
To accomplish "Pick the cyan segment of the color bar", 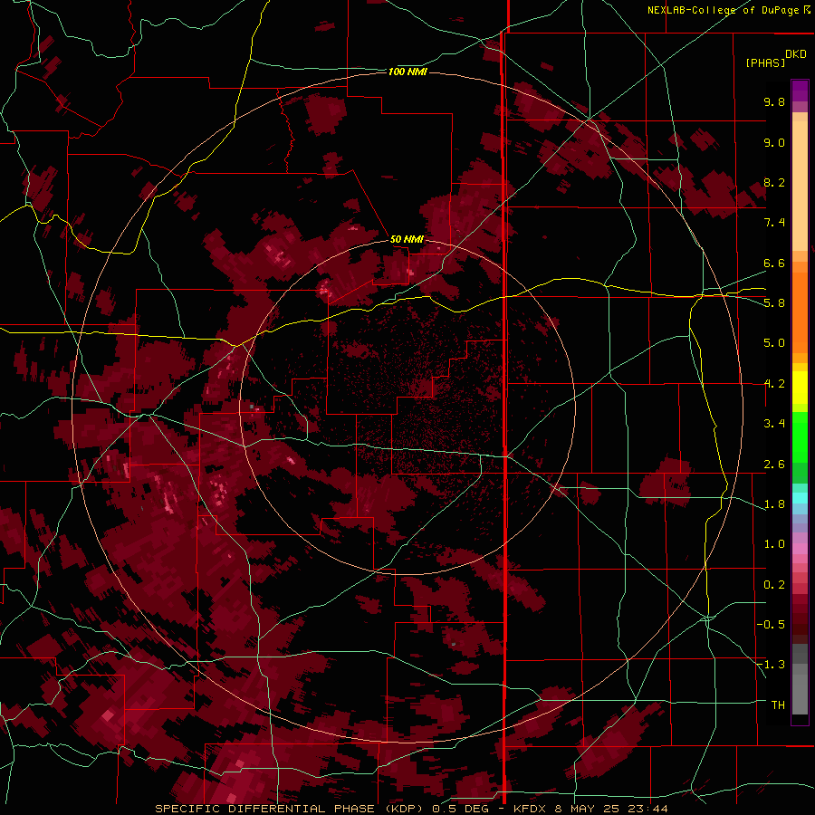I will (x=800, y=497).
